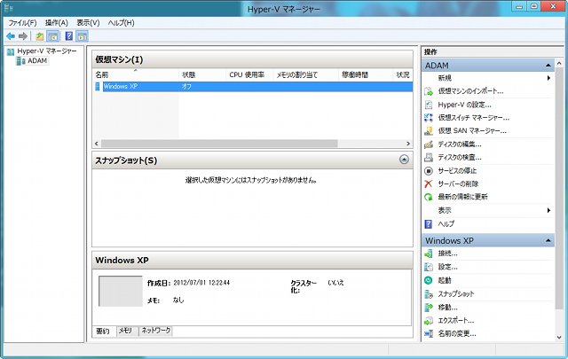
Task: Collapse the スナップショット(S) panel
Action: (405, 160)
